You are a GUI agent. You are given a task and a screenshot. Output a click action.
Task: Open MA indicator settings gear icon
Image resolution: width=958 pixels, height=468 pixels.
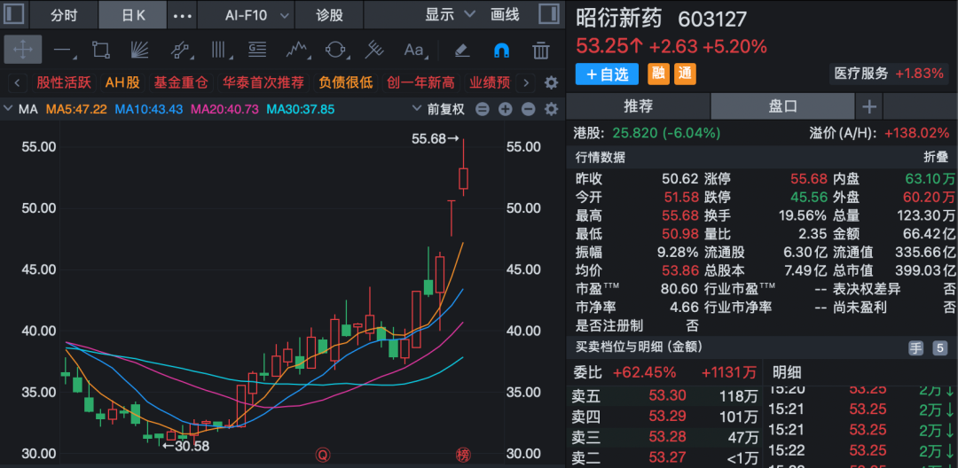pyautogui.click(x=551, y=109)
